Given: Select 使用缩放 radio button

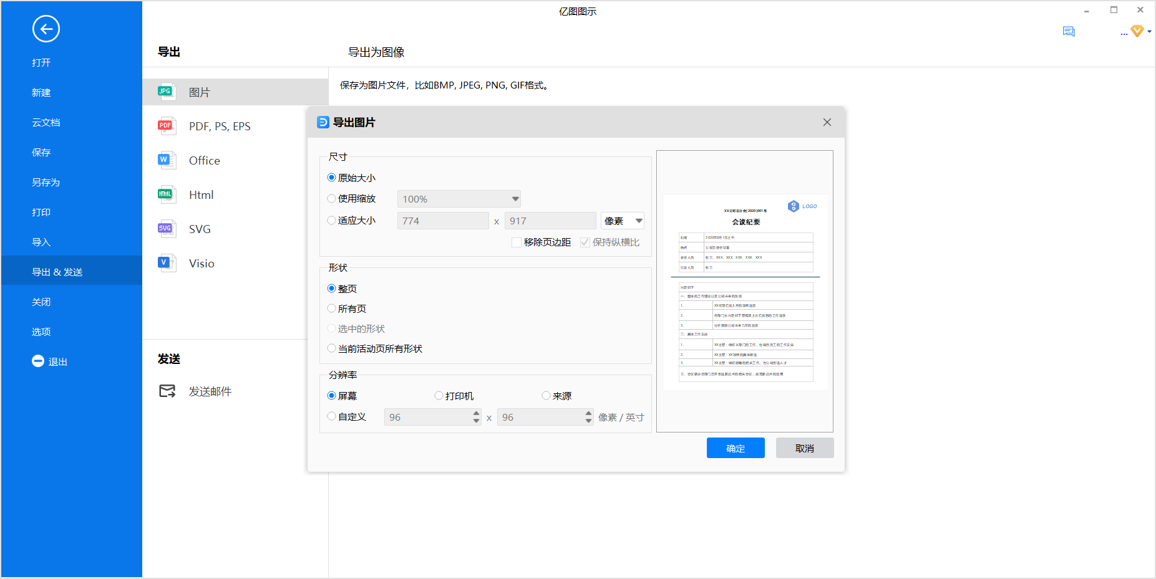Looking at the screenshot, I should point(332,199).
